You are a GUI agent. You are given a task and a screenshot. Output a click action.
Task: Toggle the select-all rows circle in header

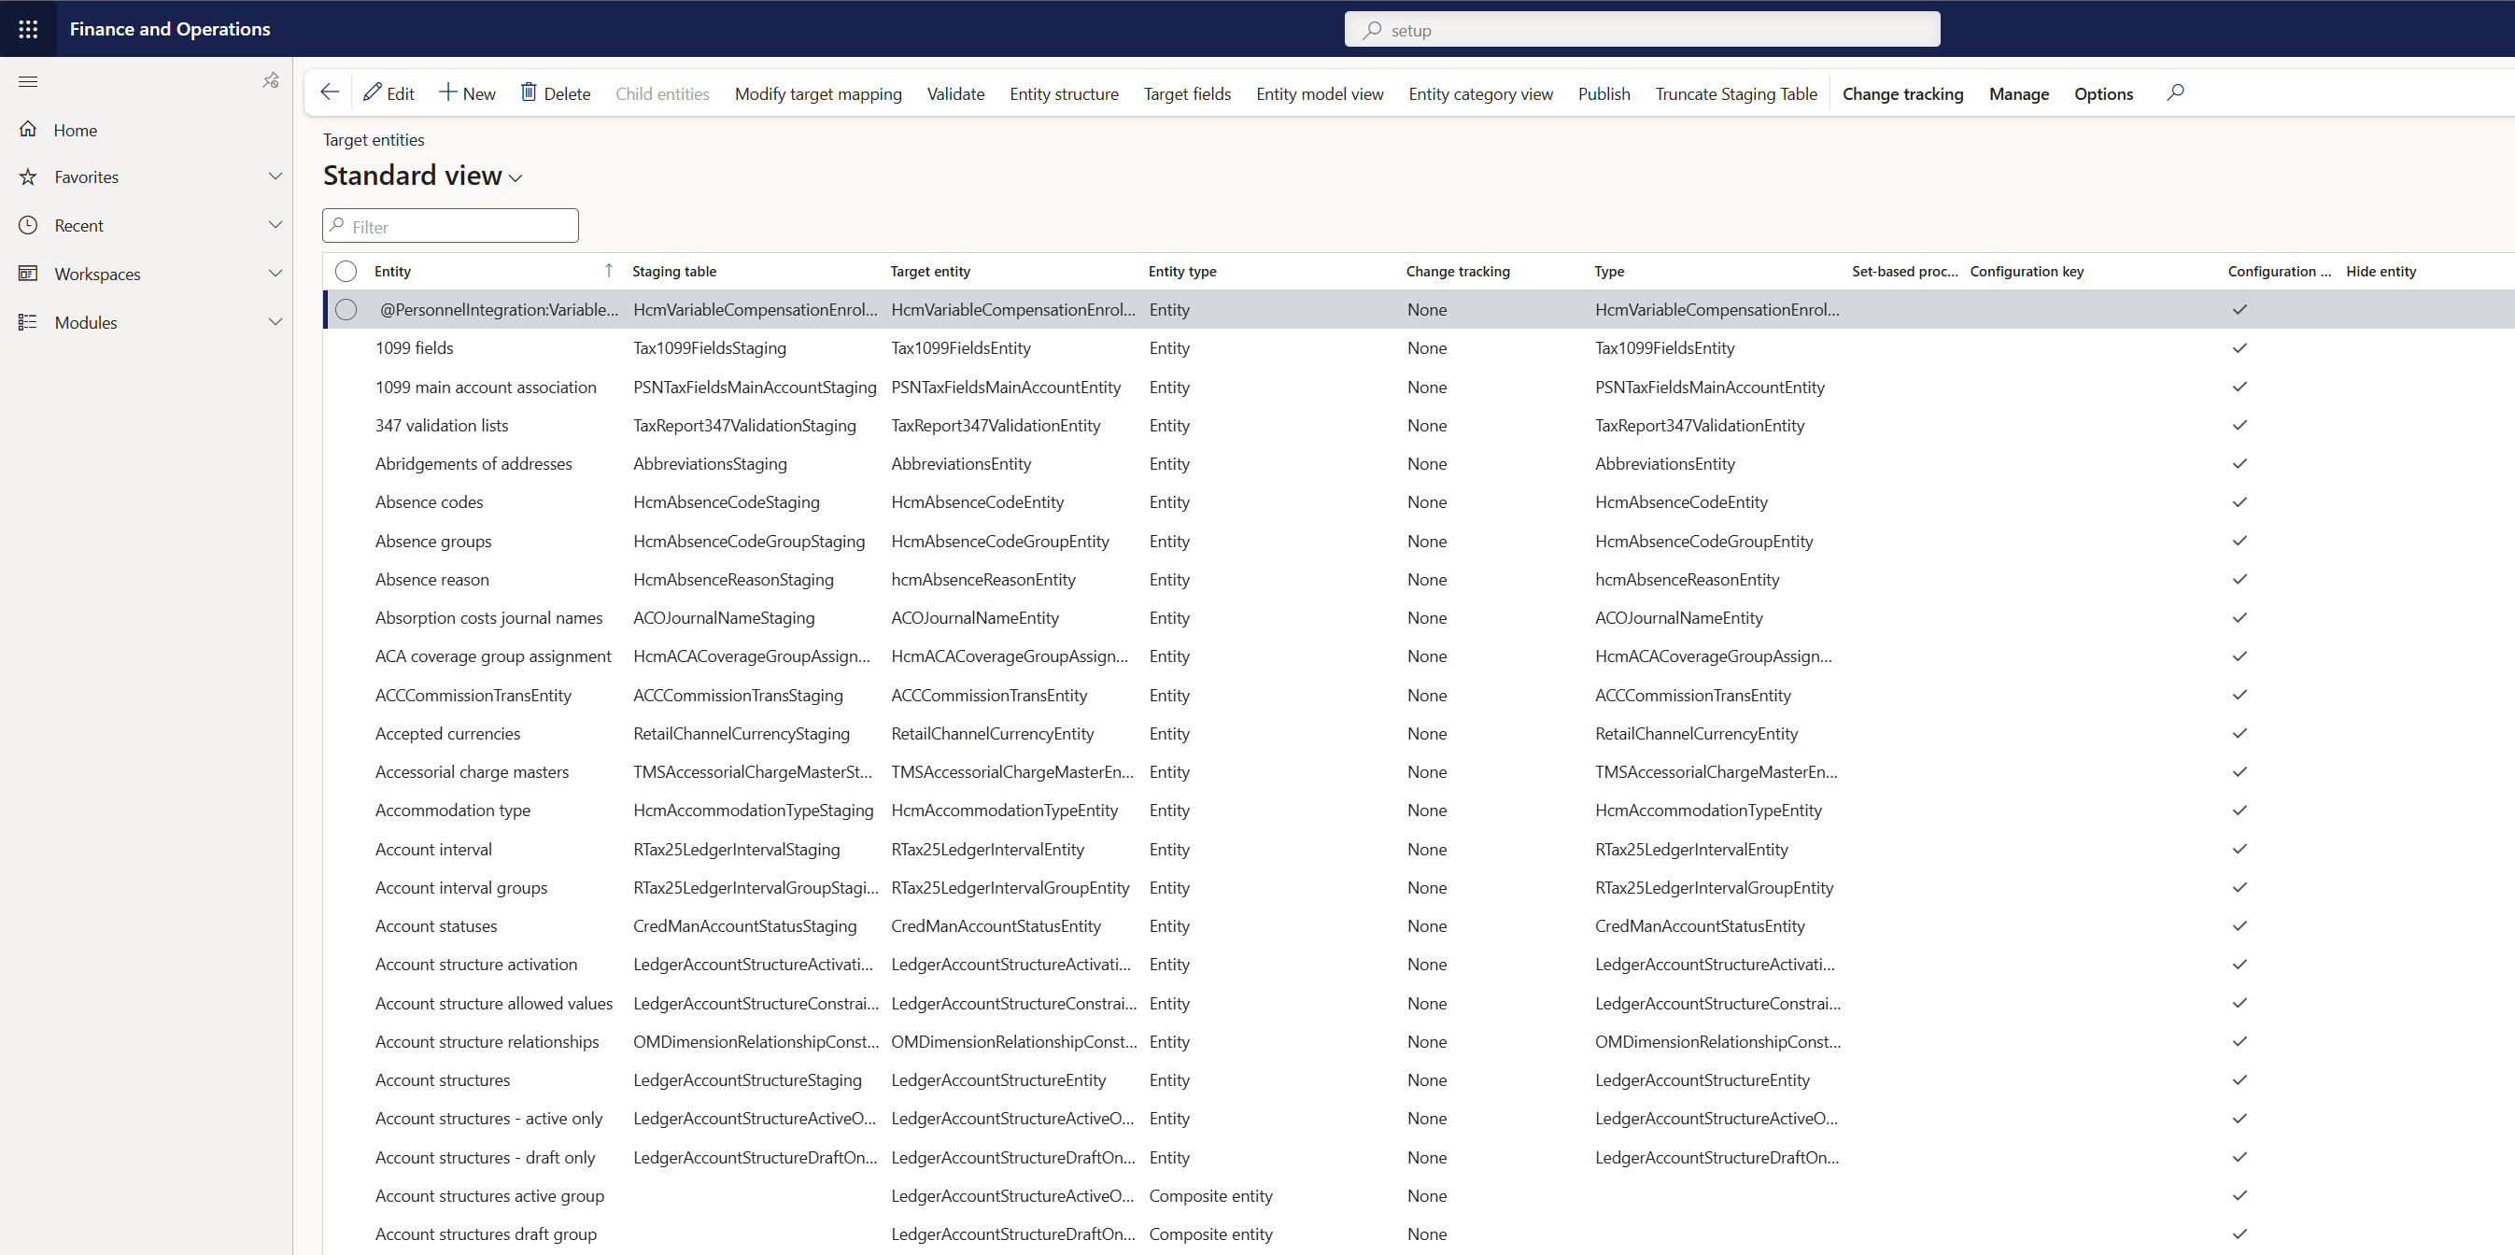pos(346,270)
